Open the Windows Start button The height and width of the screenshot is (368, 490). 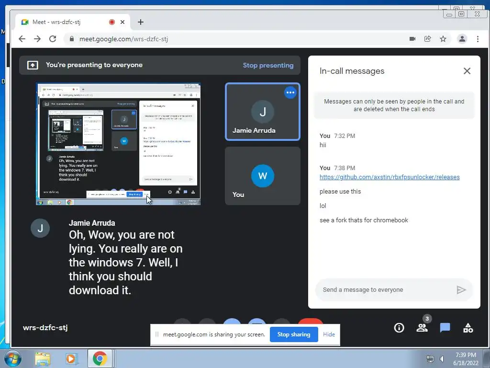click(x=13, y=358)
